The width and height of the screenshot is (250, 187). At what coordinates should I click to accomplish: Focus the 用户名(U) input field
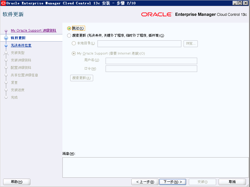tap(151, 61)
